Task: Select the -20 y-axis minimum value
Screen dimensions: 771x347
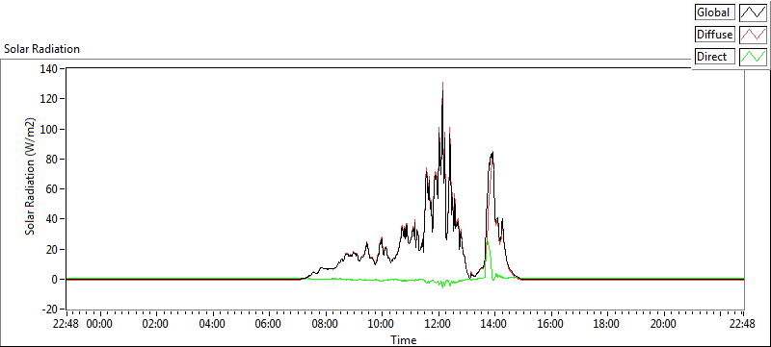Action: [50, 310]
